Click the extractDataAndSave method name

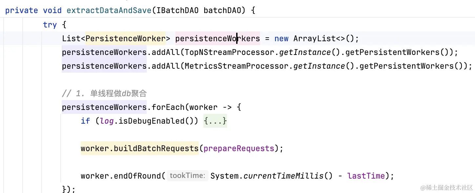[x=109, y=10]
